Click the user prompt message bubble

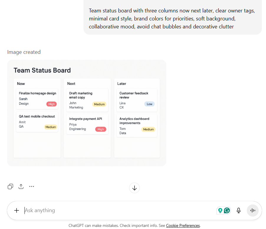(173, 19)
